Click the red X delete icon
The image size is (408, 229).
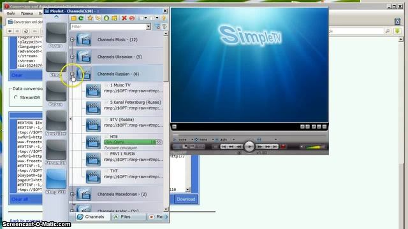124,18
